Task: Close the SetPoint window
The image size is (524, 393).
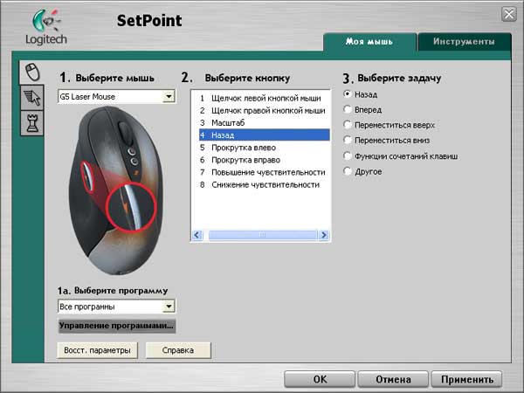Action: 508,13
